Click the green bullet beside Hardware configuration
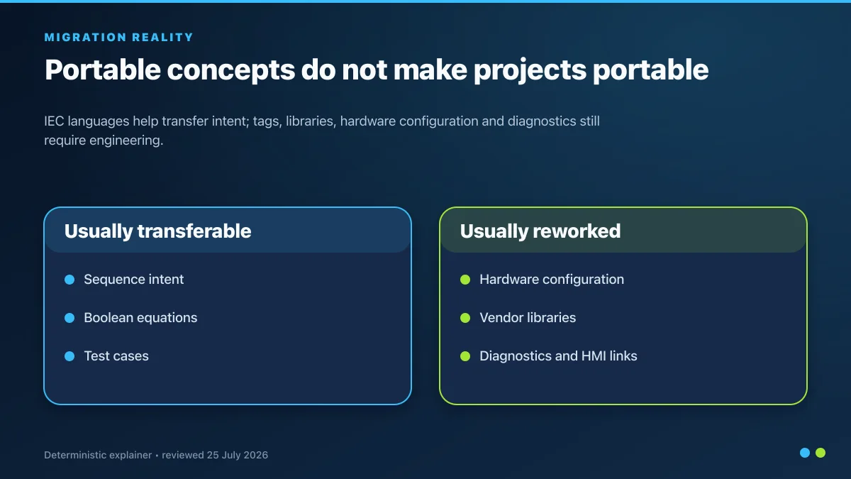This screenshot has height=479, width=851. (465, 280)
